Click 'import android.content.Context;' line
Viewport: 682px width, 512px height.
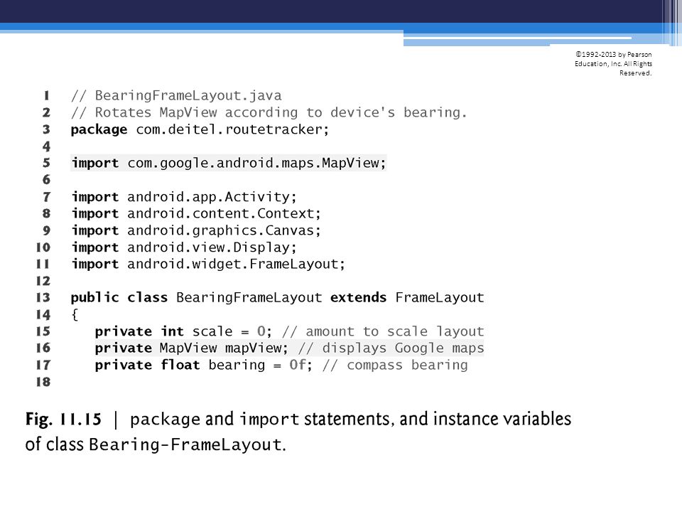coord(196,214)
